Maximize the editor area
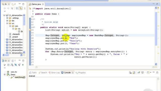Screen dimensions: 161x91 [x=157, y=4]
